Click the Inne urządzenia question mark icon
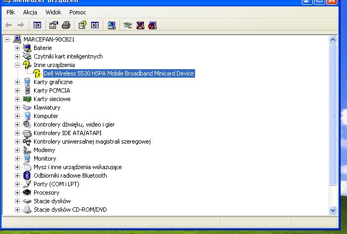The image size is (347, 234). click(27, 65)
